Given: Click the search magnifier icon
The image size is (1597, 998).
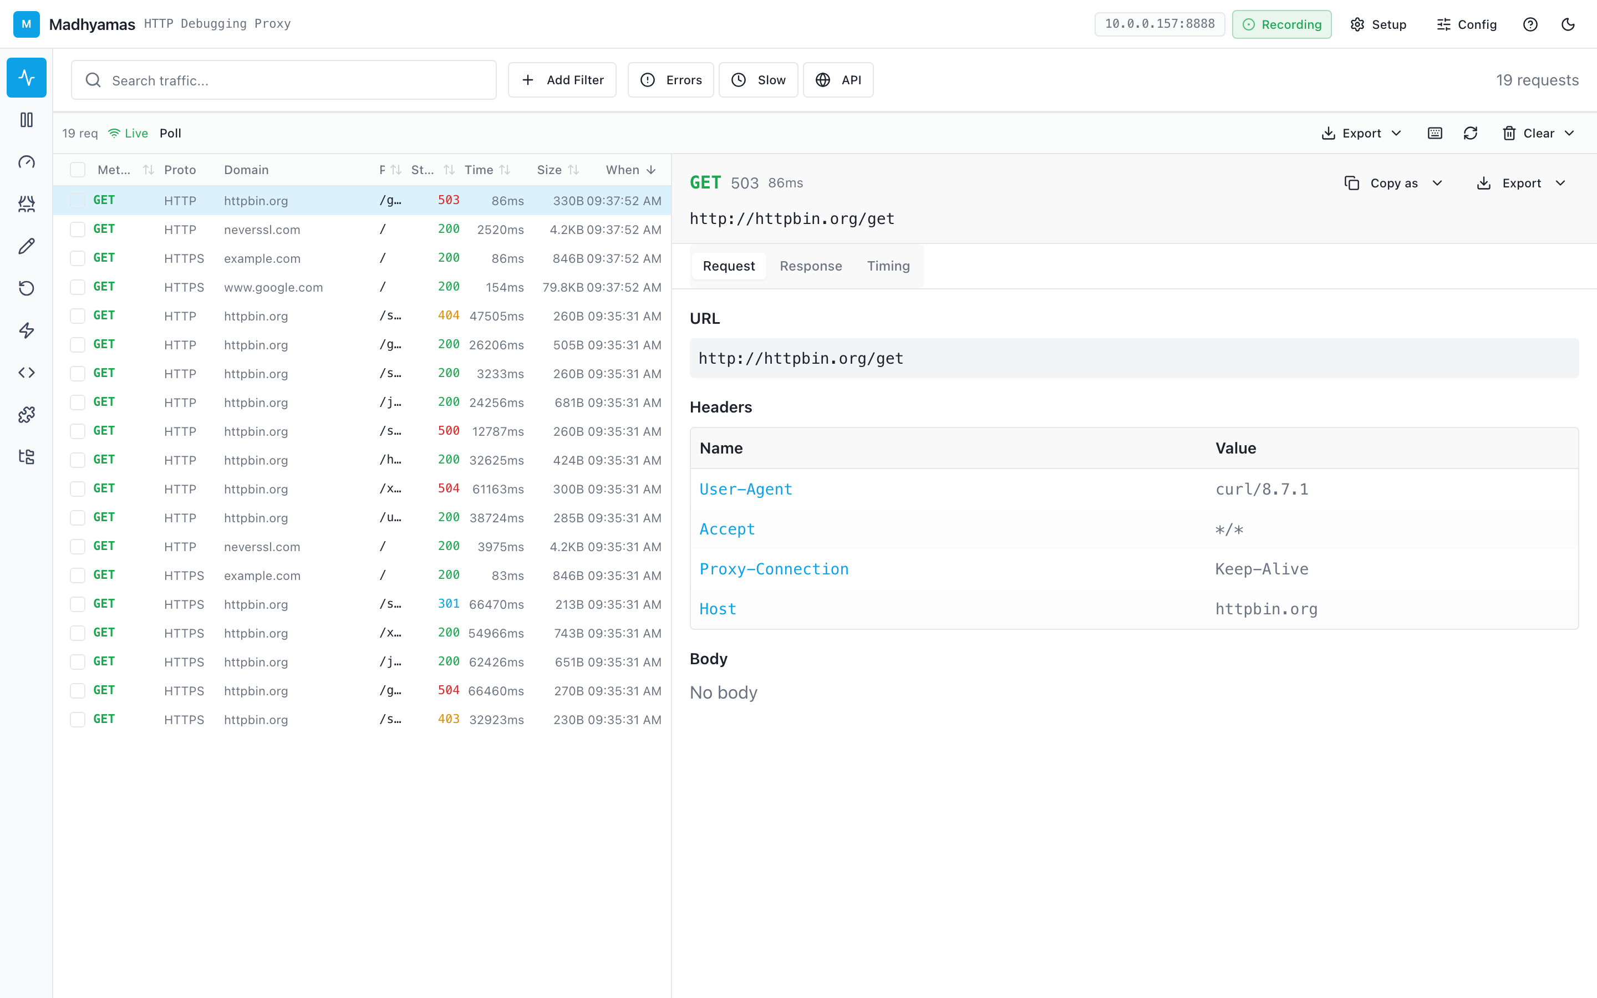Looking at the screenshot, I should point(93,80).
